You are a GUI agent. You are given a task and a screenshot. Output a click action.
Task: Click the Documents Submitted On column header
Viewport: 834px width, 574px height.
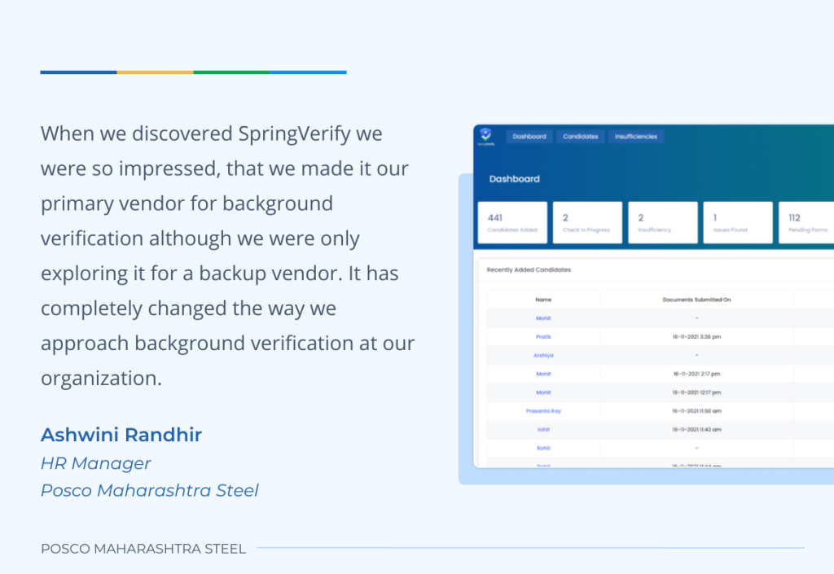pyautogui.click(x=696, y=300)
